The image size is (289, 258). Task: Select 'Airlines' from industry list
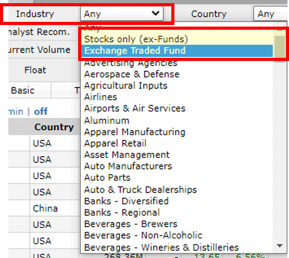[x=177, y=97]
